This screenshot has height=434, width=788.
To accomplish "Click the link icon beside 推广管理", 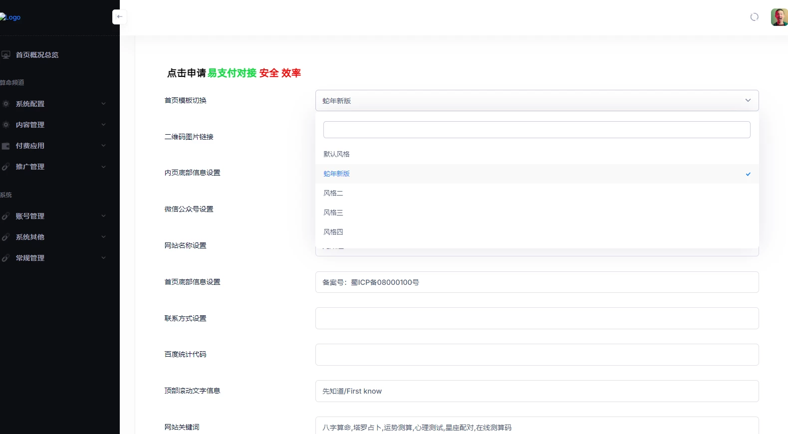I will point(6,167).
